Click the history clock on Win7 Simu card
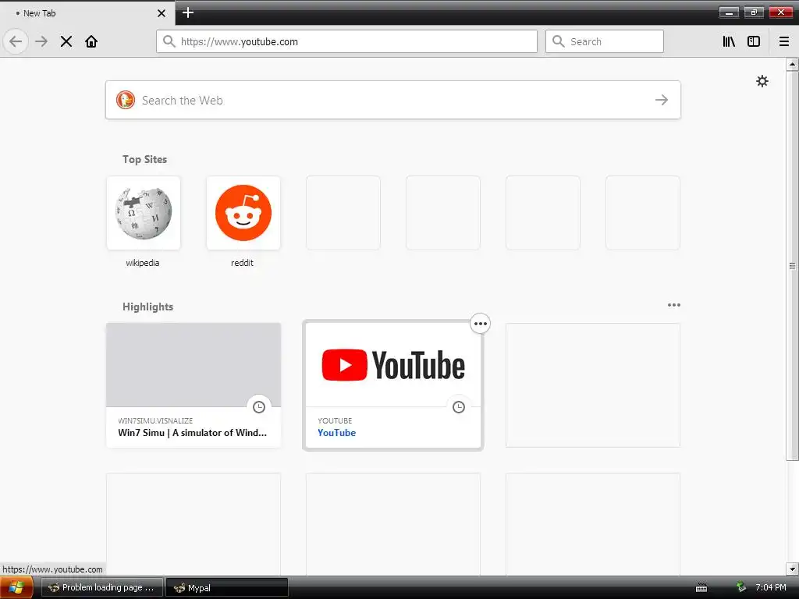The height and width of the screenshot is (599, 799). click(x=259, y=406)
